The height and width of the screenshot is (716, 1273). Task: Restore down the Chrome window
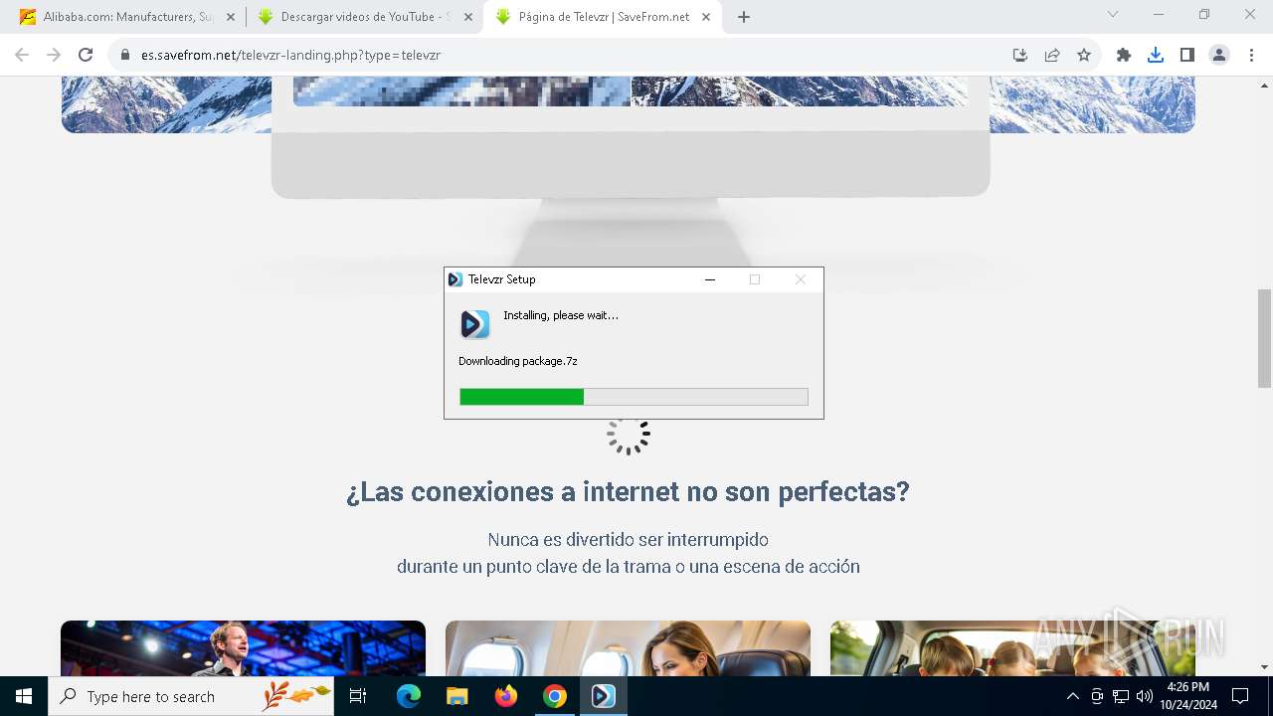coord(1204,14)
